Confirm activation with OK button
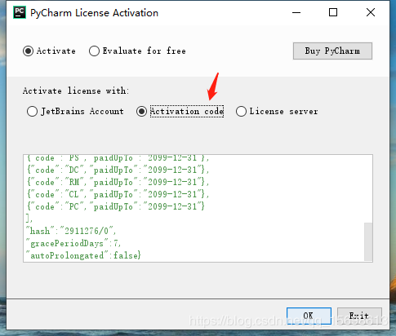The image size is (396, 336). pos(309,316)
